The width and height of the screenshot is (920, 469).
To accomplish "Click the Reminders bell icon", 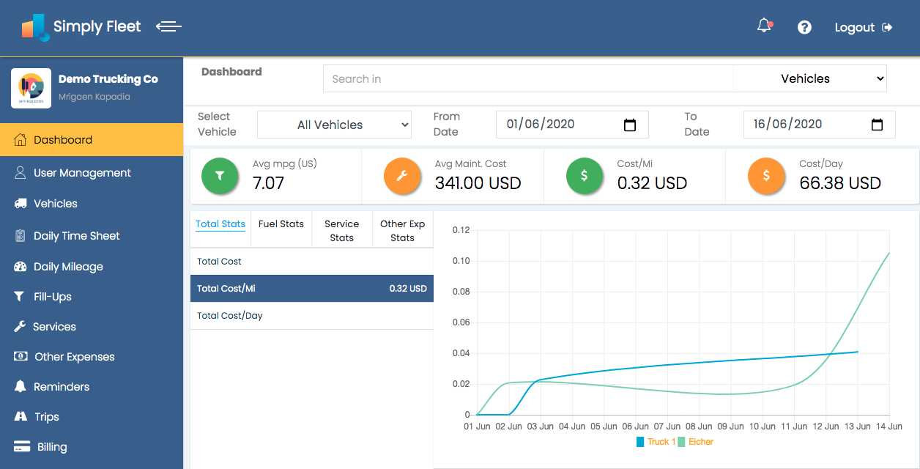I will pyautogui.click(x=20, y=386).
